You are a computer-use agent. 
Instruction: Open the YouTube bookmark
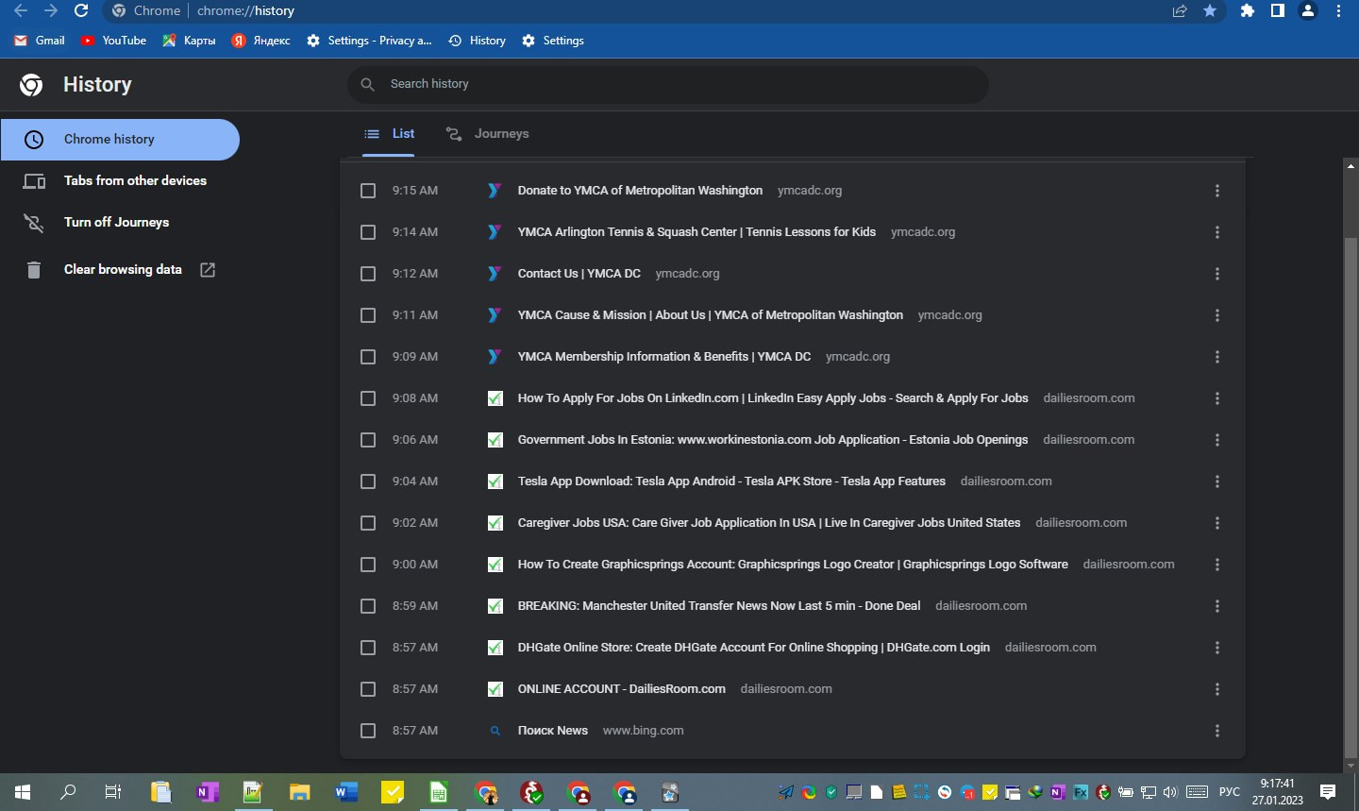pos(113,41)
